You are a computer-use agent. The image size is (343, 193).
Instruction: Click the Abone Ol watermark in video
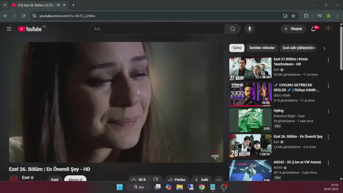tap(215, 155)
